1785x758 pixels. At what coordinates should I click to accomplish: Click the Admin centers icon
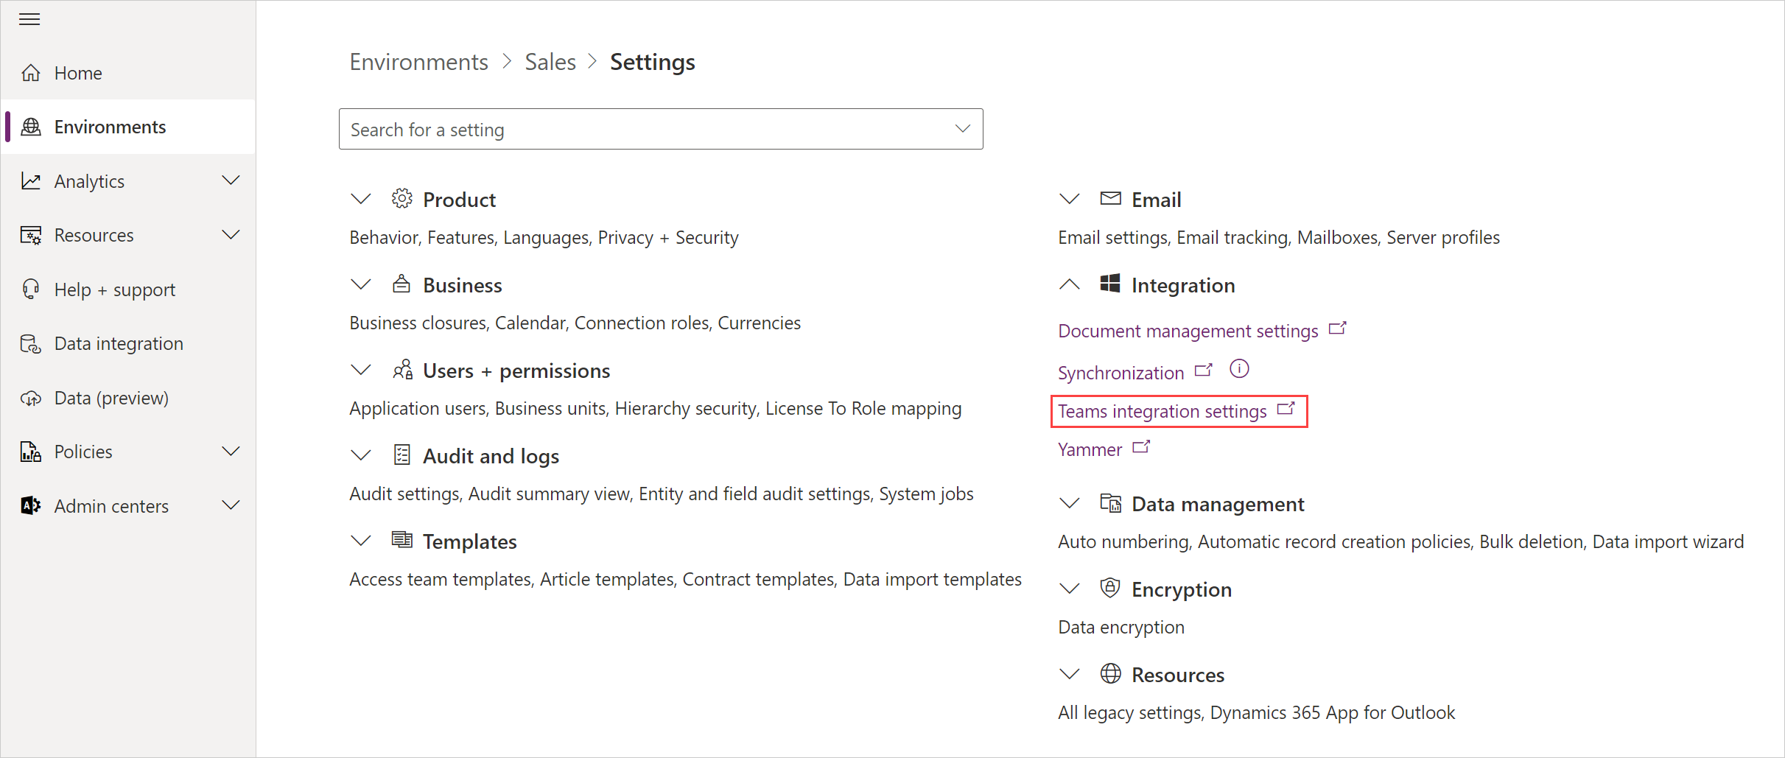pos(30,505)
